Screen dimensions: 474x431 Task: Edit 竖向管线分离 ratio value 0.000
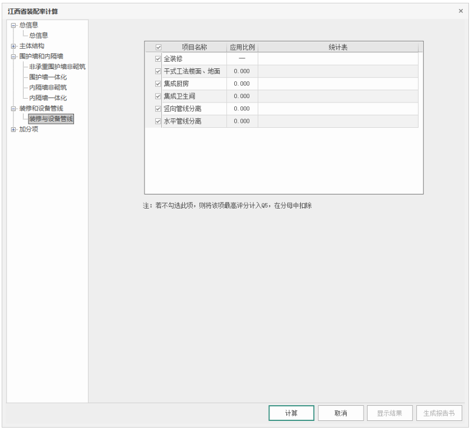pyautogui.click(x=242, y=109)
